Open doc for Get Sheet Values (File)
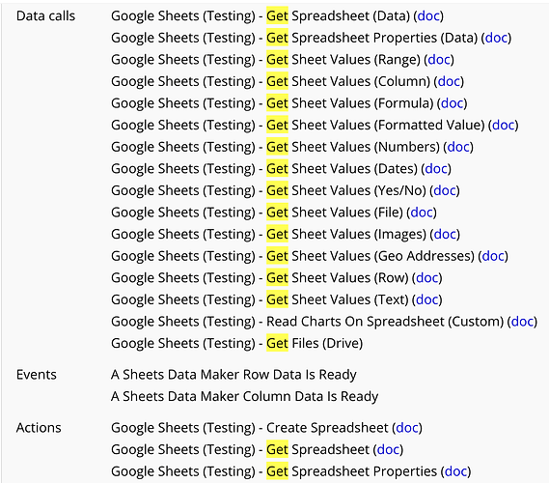The height and width of the screenshot is (483, 549). [422, 213]
